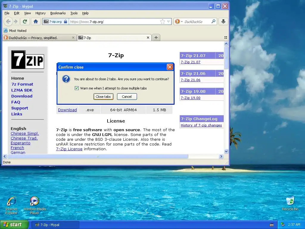
Task: Untick Warn me when closing multiple tabs
Action: click(77, 88)
